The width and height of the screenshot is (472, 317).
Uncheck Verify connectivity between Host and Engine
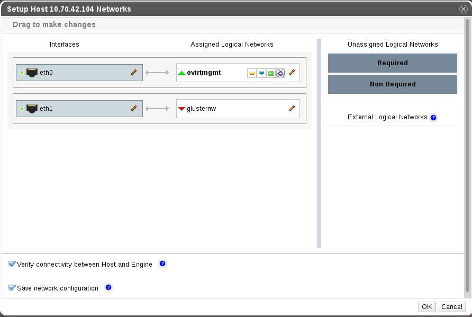(x=12, y=264)
